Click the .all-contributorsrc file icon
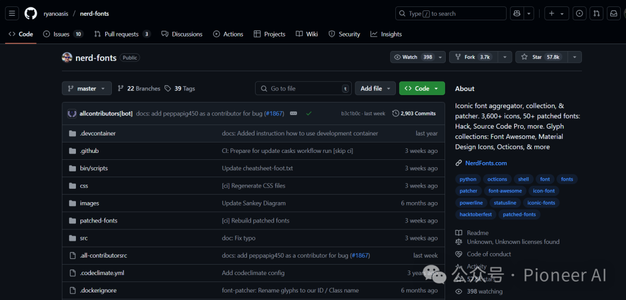The height and width of the screenshot is (300, 626). point(72,255)
